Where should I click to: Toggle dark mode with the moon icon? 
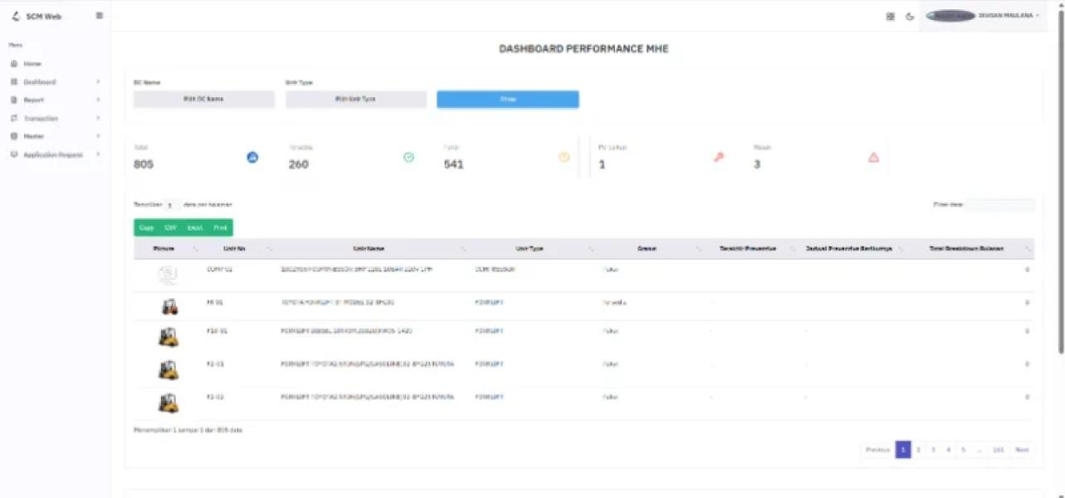click(910, 16)
